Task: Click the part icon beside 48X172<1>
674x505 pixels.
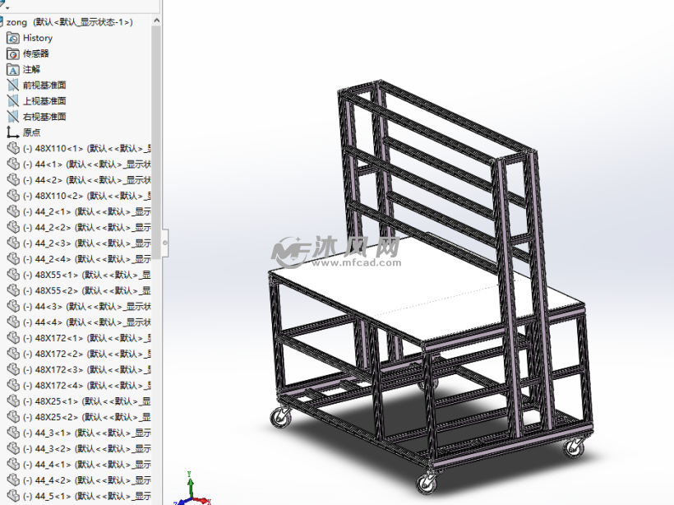Action: 12,338
